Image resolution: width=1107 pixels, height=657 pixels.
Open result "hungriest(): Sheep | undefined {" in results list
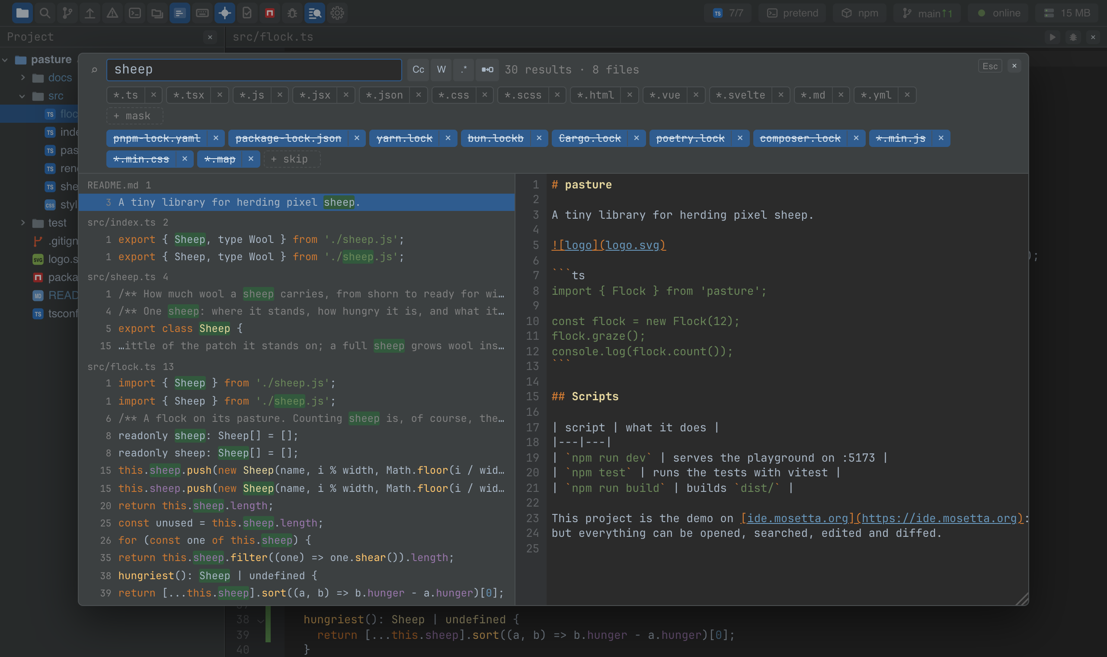pos(297,576)
